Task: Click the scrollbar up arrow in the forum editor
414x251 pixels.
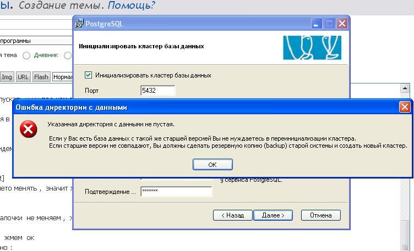Action: 405,88
